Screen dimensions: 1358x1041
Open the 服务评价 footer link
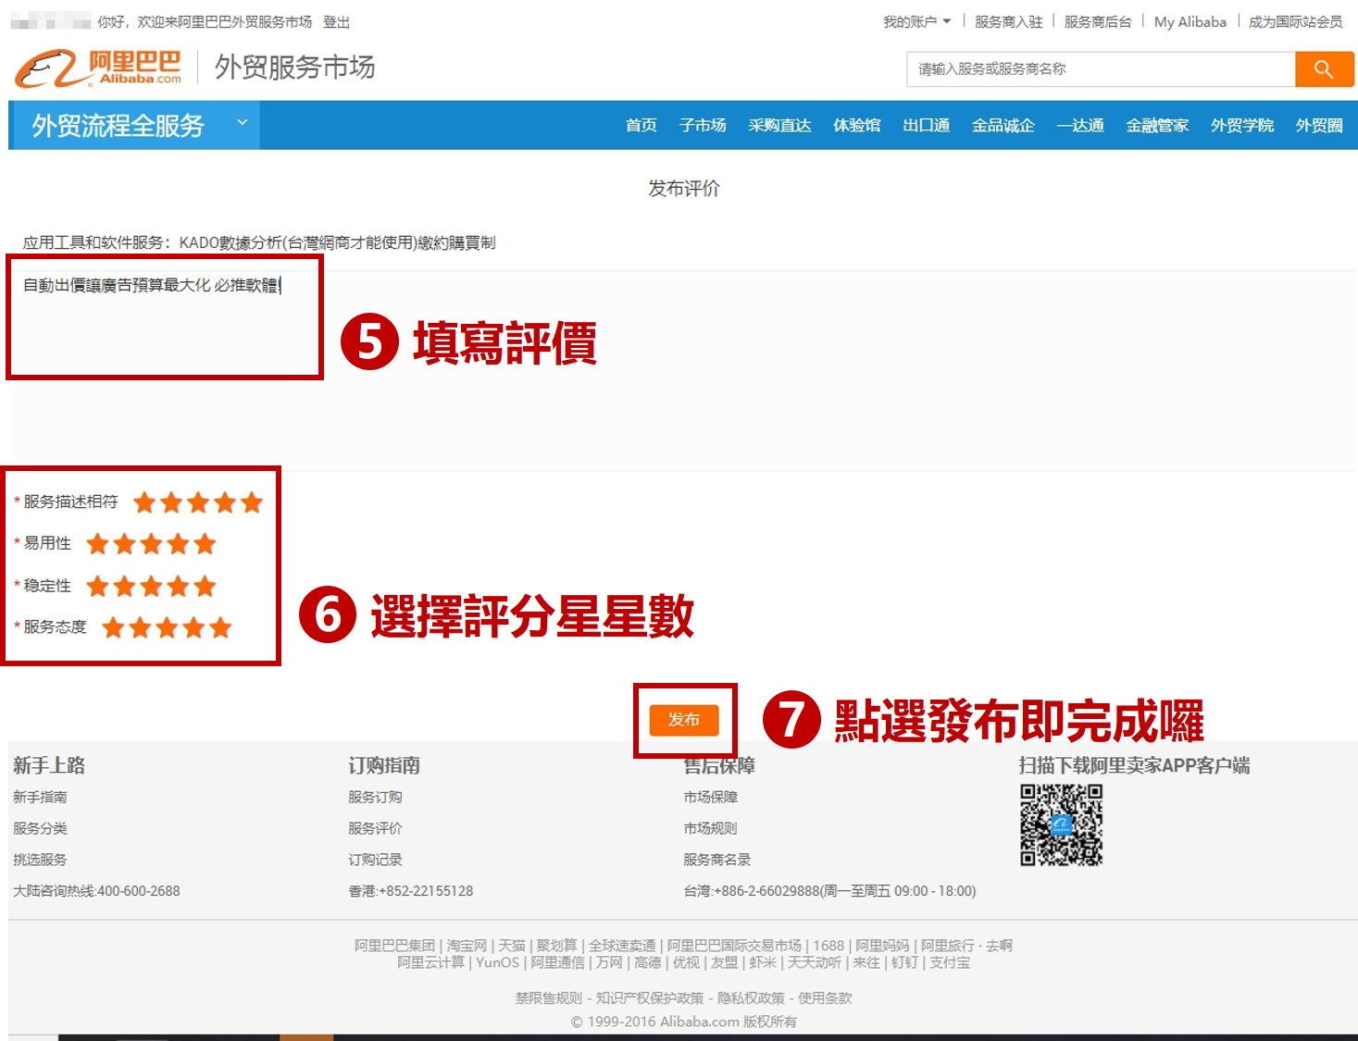click(374, 828)
